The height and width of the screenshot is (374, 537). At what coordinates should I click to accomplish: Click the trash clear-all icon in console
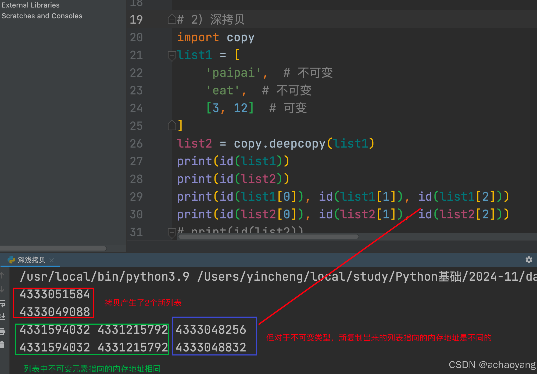[x=2, y=344]
